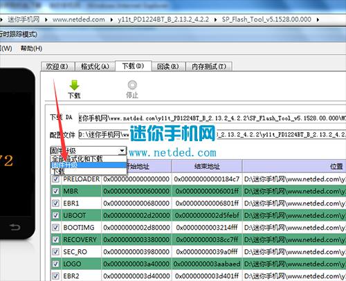Select the EBR2 partition name
This screenshot has height=281, width=346.
pyautogui.click(x=71, y=276)
